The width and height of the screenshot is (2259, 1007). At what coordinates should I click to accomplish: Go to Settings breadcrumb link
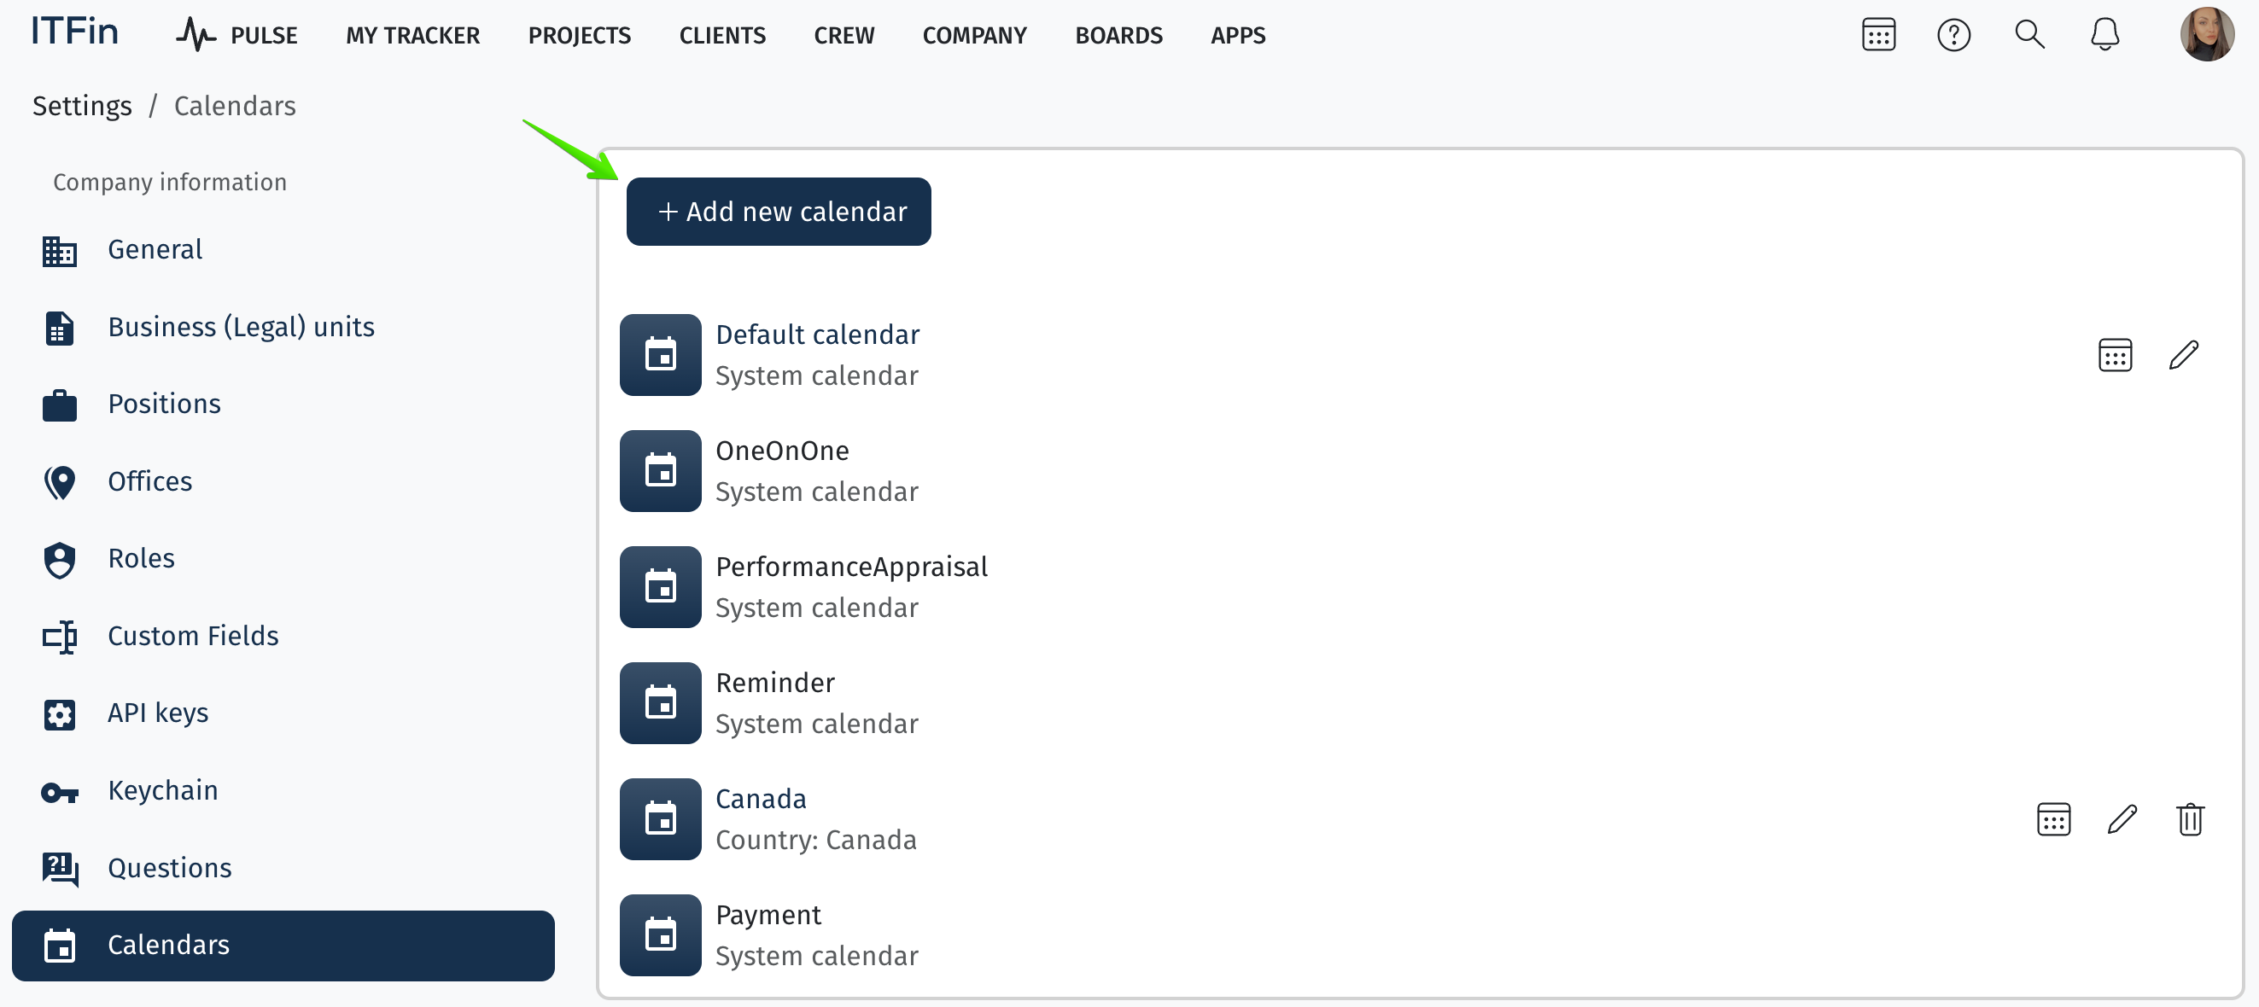tap(82, 105)
